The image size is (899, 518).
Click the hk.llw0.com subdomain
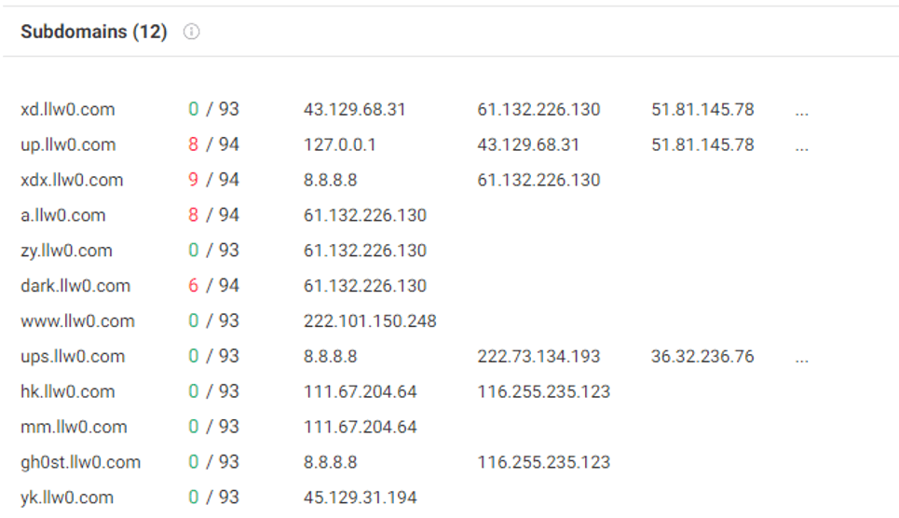pos(67,392)
